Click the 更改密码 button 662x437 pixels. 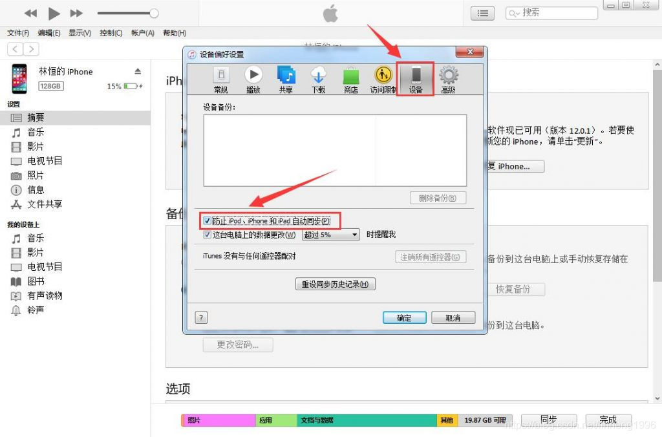(238, 345)
